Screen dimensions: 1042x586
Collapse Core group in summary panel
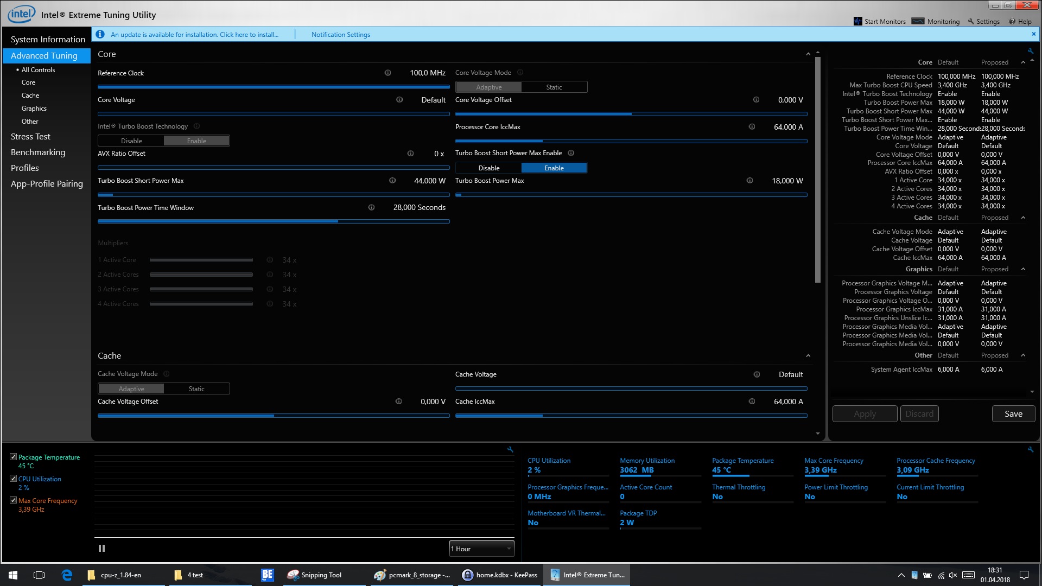[1023, 62]
